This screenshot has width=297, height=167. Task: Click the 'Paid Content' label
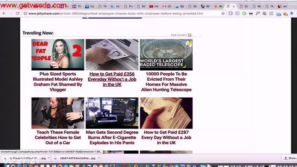pyautogui.click(x=179, y=35)
